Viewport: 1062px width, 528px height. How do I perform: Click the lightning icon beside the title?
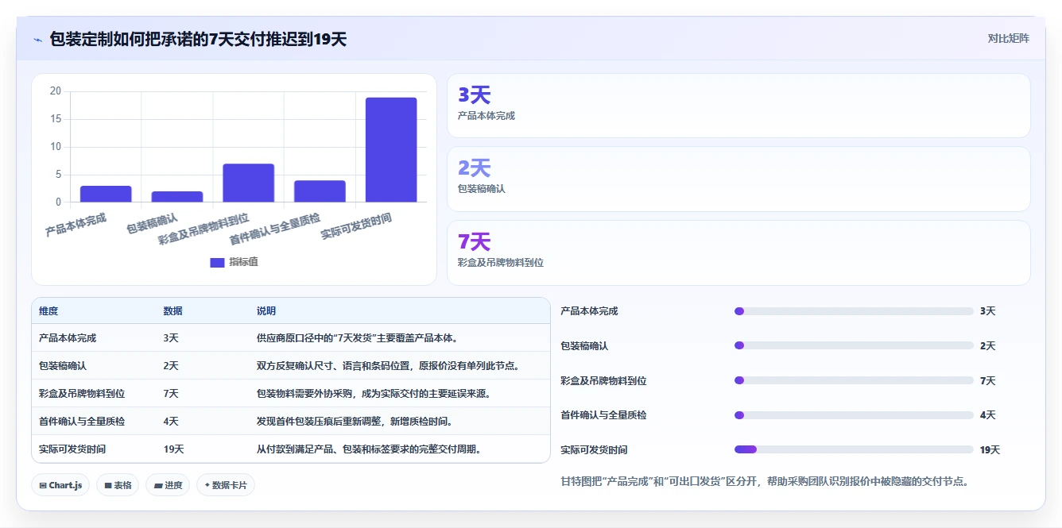37,40
